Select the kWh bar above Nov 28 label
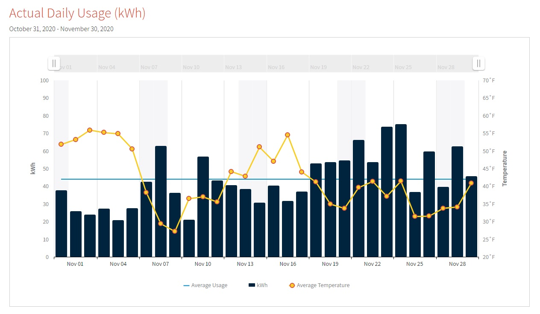Screen dimensions: 540x314 457,201
